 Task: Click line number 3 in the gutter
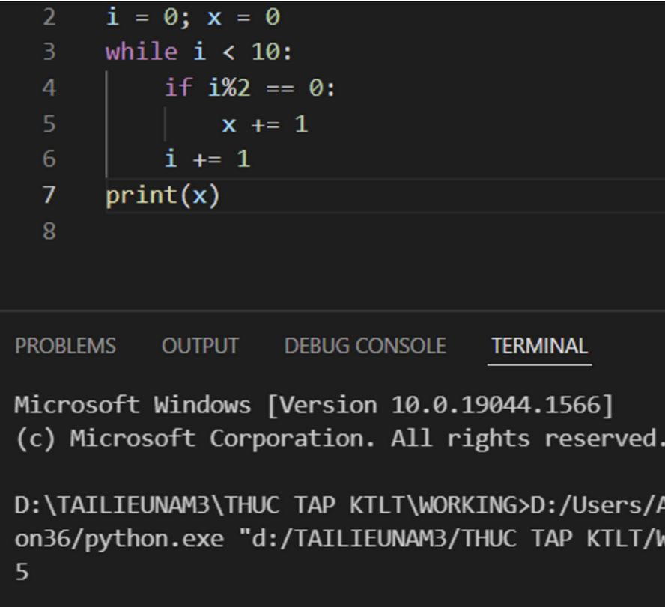click(x=49, y=52)
